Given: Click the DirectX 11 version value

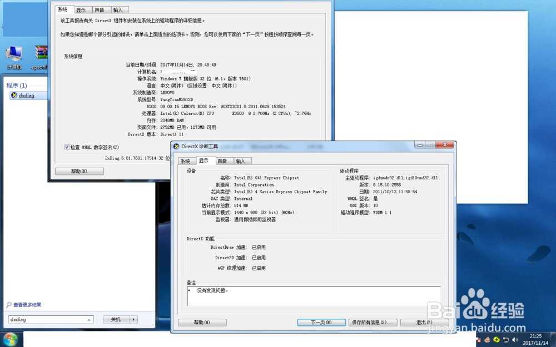Looking at the screenshot, I should 172,134.
